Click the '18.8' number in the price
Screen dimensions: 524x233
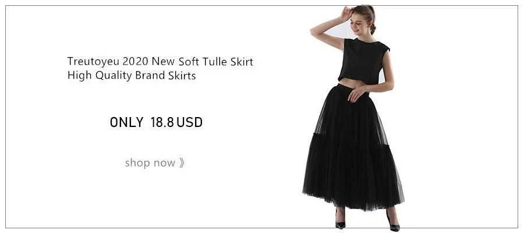(x=162, y=122)
